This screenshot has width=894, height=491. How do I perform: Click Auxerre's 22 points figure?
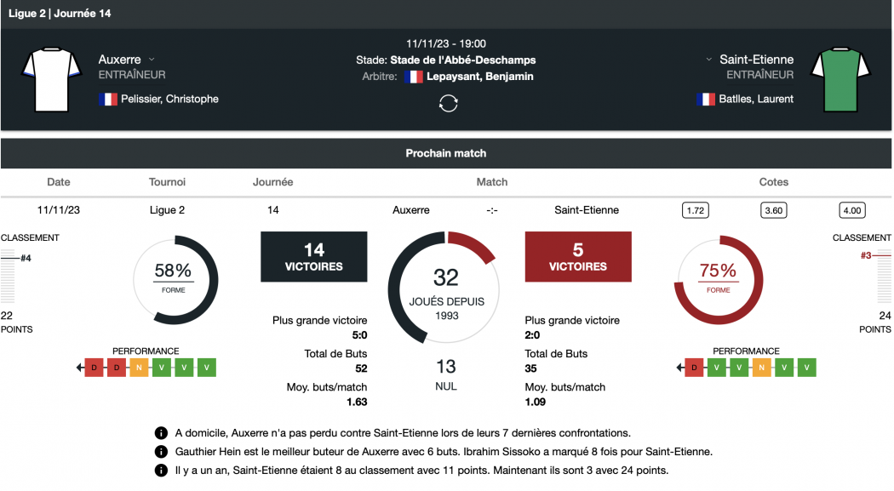tap(7, 316)
